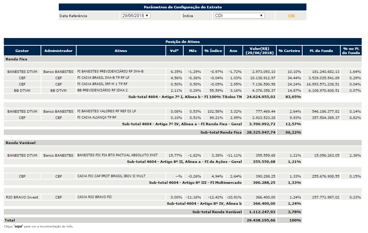Image resolution: width=368 pixels, height=233 pixels.
Task: Click value 4.376.358,37
Action: [x=263, y=91]
